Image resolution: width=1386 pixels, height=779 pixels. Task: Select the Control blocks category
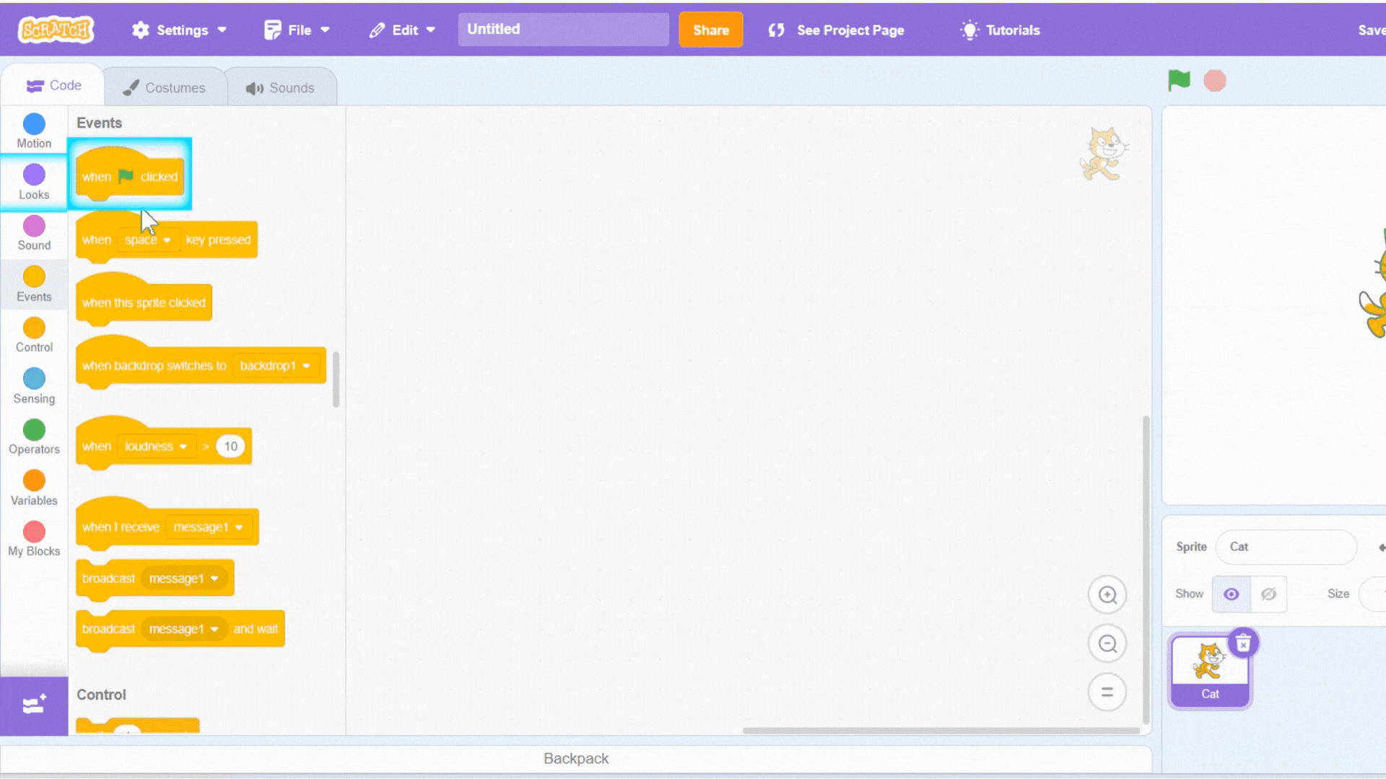pyautogui.click(x=33, y=335)
